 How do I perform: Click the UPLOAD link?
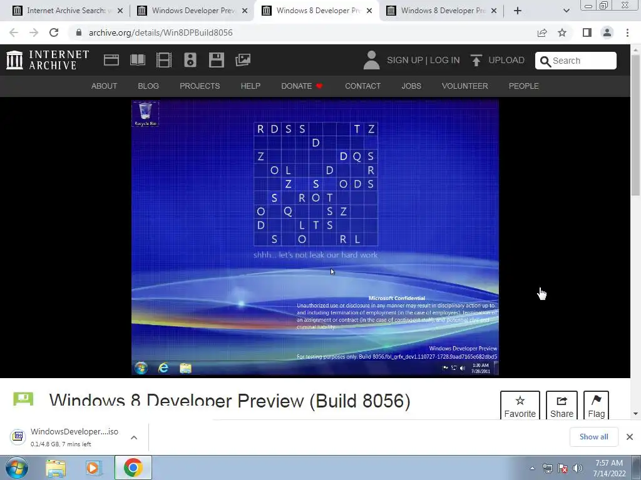tap(506, 61)
